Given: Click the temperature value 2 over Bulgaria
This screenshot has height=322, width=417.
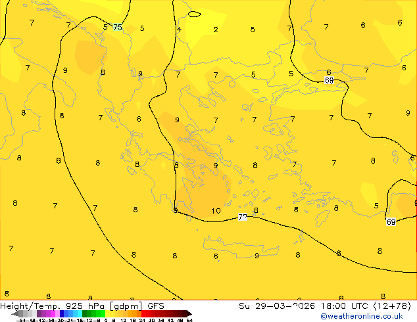Looking at the screenshot, I should pyautogui.click(x=216, y=30).
